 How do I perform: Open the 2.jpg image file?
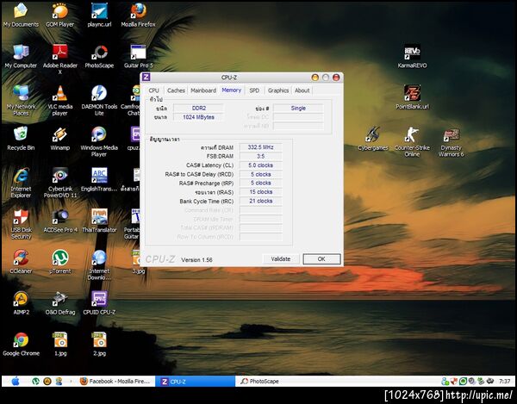coord(99,344)
